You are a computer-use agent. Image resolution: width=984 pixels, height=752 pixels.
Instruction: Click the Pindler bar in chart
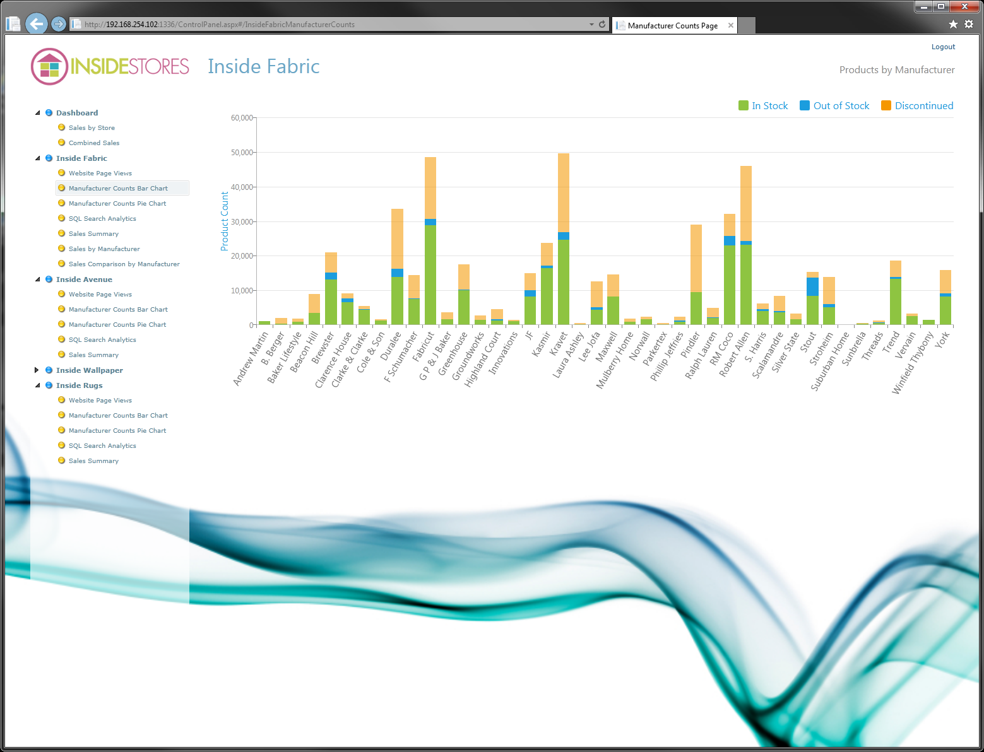[x=696, y=274]
